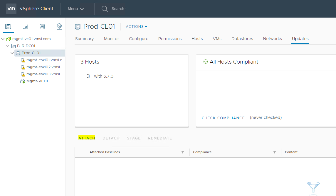Click the REMEDIATE button
The height and width of the screenshot is (196, 336).
point(160,138)
